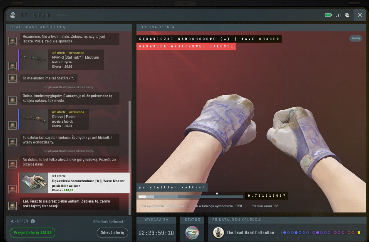Click green '£61,59' price in offer #4
The image size is (369, 242).
tap(69, 190)
